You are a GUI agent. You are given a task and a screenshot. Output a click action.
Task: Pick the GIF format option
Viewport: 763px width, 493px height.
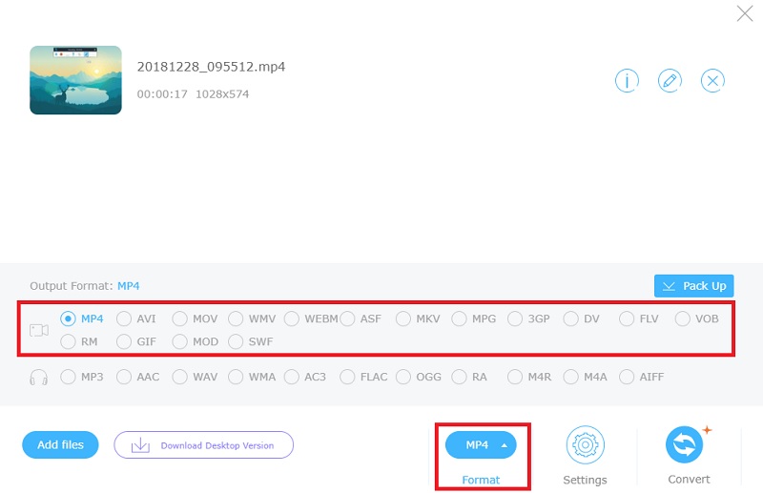pos(124,341)
